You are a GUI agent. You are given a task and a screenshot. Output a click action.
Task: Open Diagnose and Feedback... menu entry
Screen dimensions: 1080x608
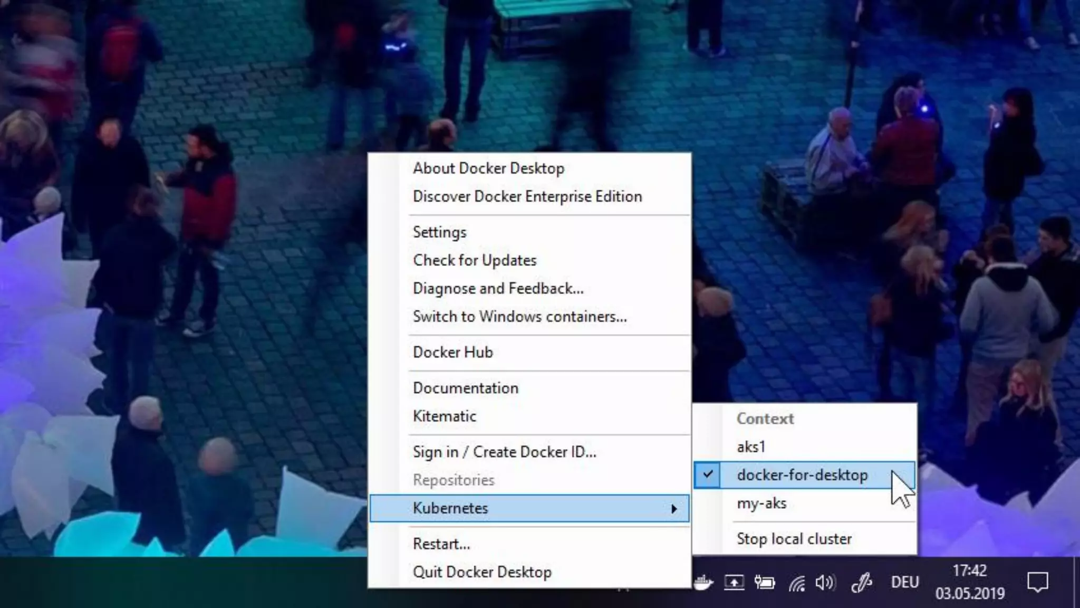pyautogui.click(x=498, y=289)
